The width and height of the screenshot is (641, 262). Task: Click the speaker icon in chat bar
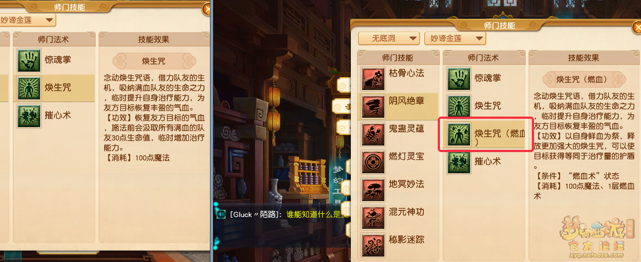[x=221, y=214]
